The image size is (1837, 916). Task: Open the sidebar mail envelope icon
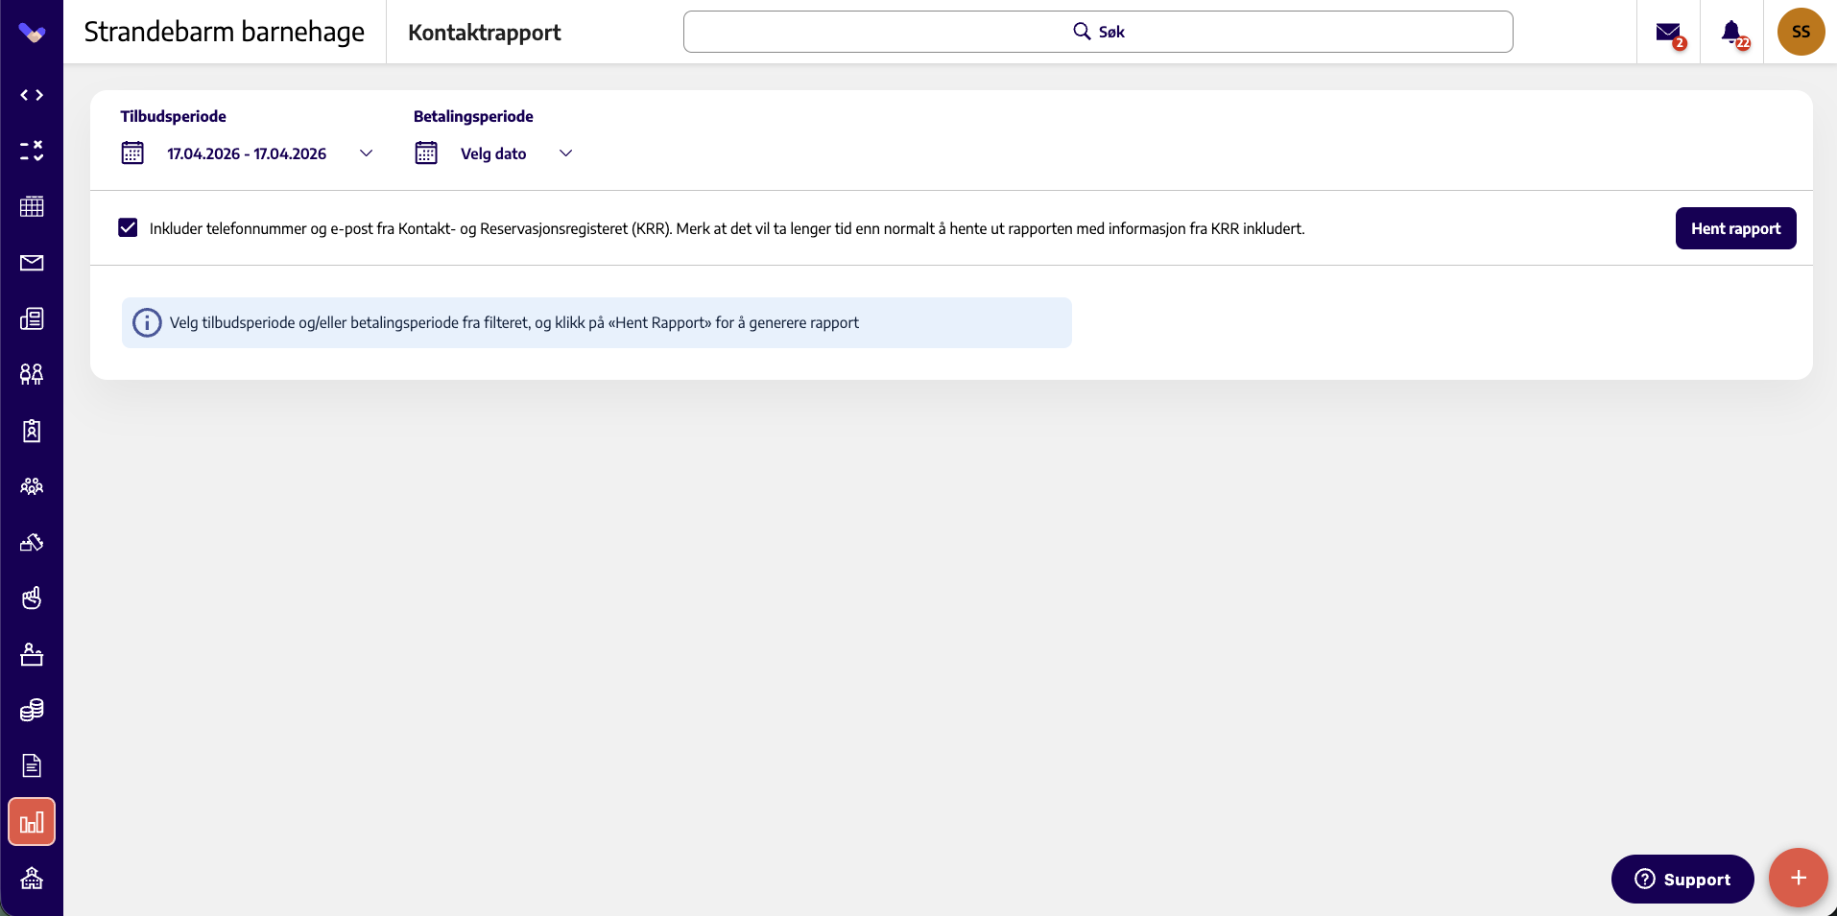(32, 263)
